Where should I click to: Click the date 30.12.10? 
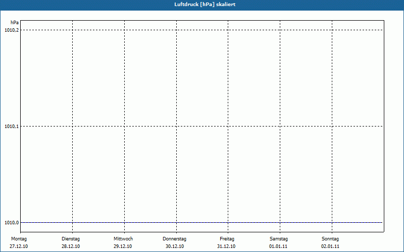point(175,246)
